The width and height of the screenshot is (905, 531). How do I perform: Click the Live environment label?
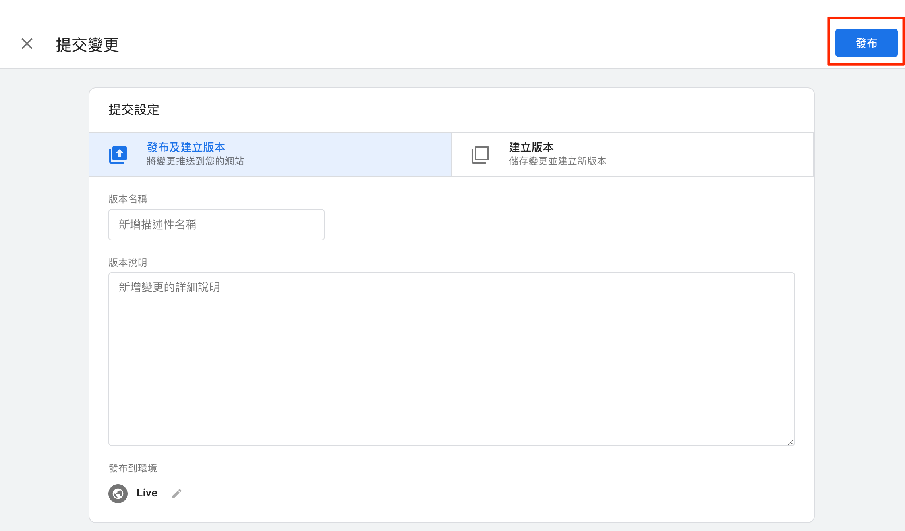coord(147,493)
